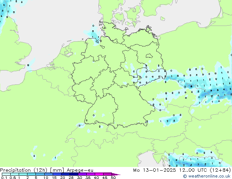
Task: Click the 'Mo' weekday label
Action: (136, 170)
